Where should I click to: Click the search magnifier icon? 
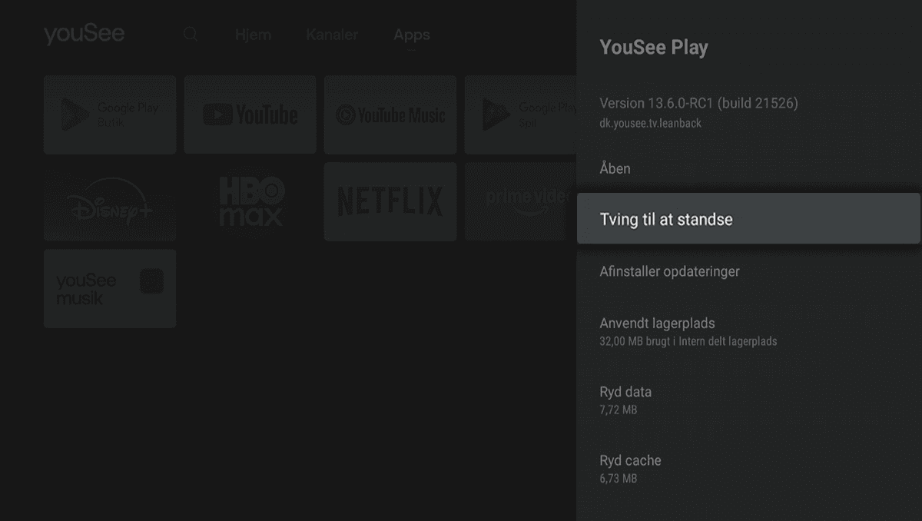[x=191, y=35]
